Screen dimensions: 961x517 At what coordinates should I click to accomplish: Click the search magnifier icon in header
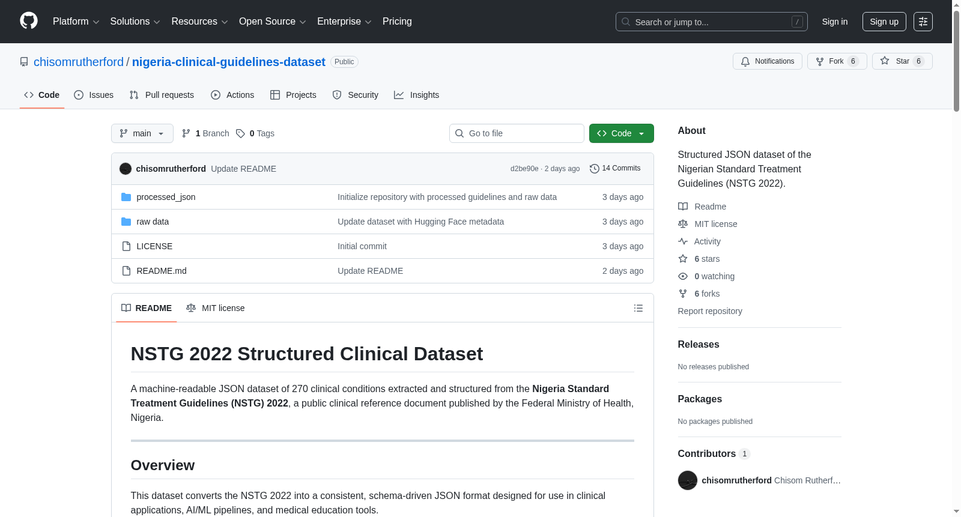coord(626,22)
